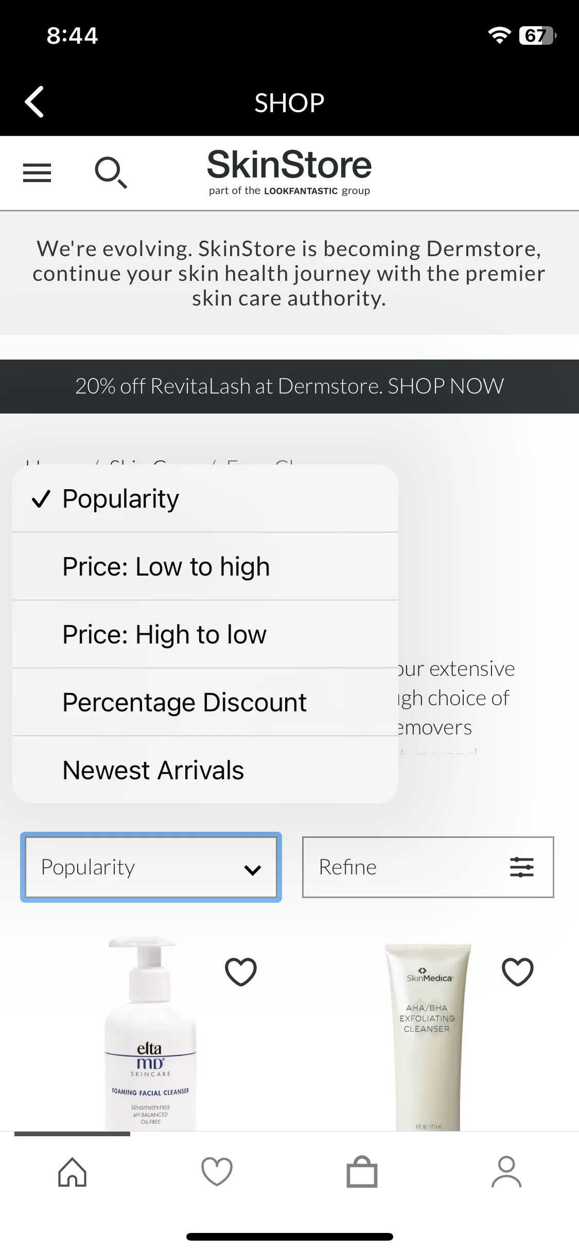The height and width of the screenshot is (1253, 579).
Task: Favorite the EltaMD Foaming Facial Cleanser
Action: click(241, 972)
